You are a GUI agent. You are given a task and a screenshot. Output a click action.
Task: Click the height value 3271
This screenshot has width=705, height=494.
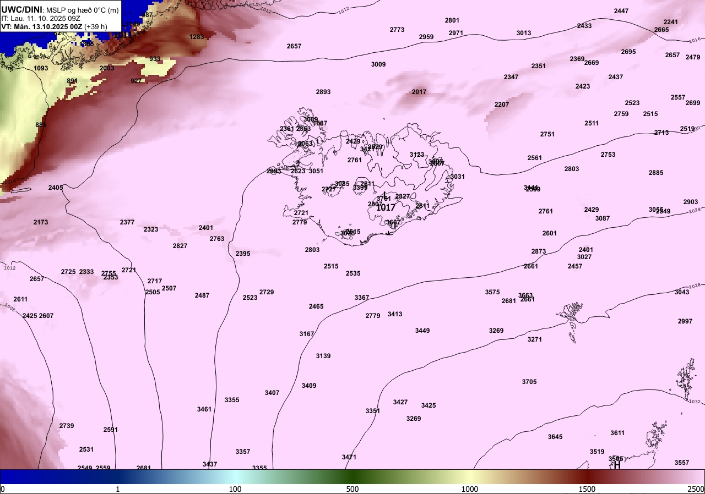coord(535,339)
